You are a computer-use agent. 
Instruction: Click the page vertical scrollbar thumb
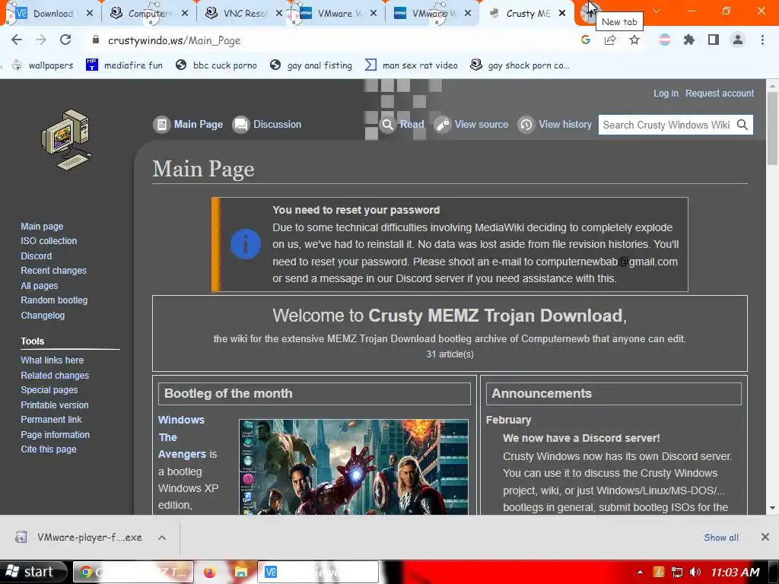(x=772, y=128)
